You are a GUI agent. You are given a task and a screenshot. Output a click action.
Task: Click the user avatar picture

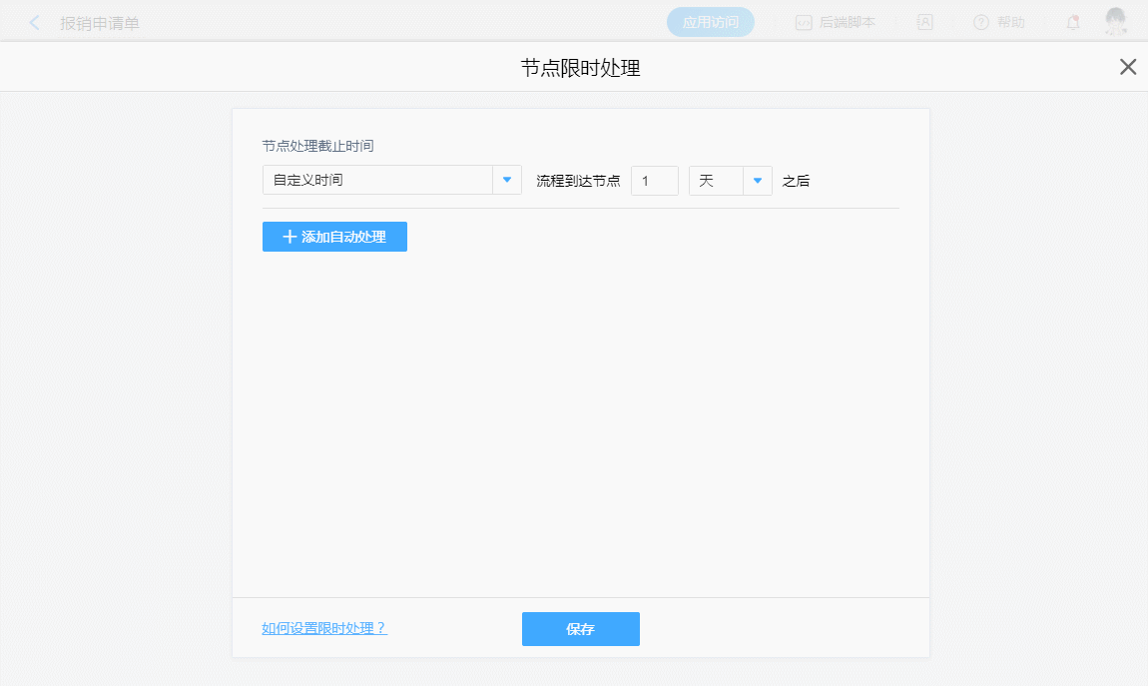[x=1116, y=21]
